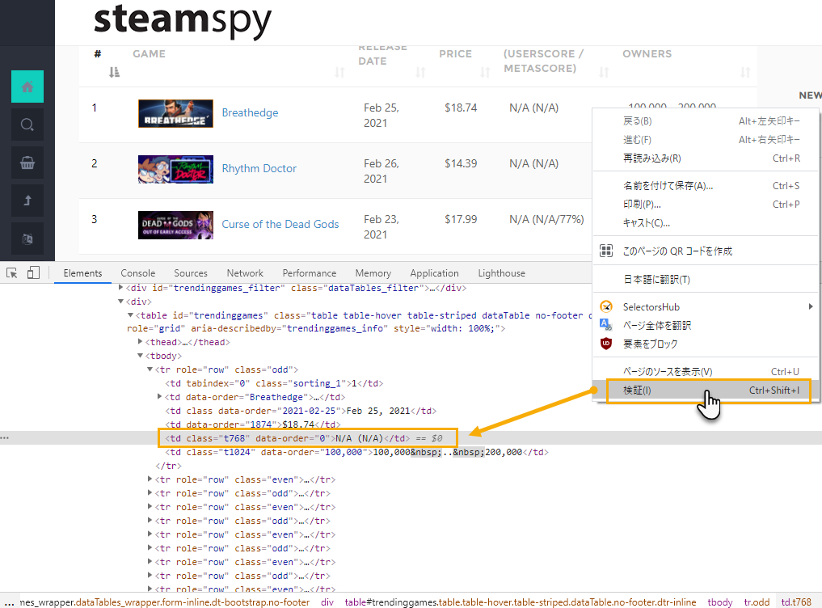Open the steamspy home sidebar icon
The height and width of the screenshot is (608, 822).
pos(27,87)
